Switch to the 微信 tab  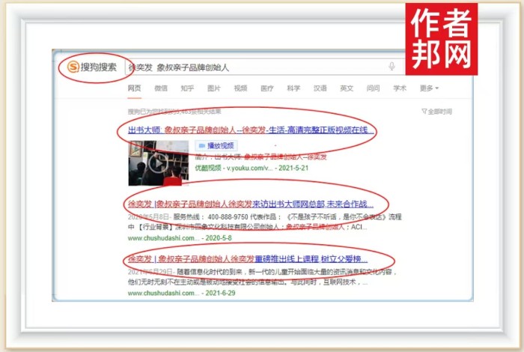[x=161, y=88]
